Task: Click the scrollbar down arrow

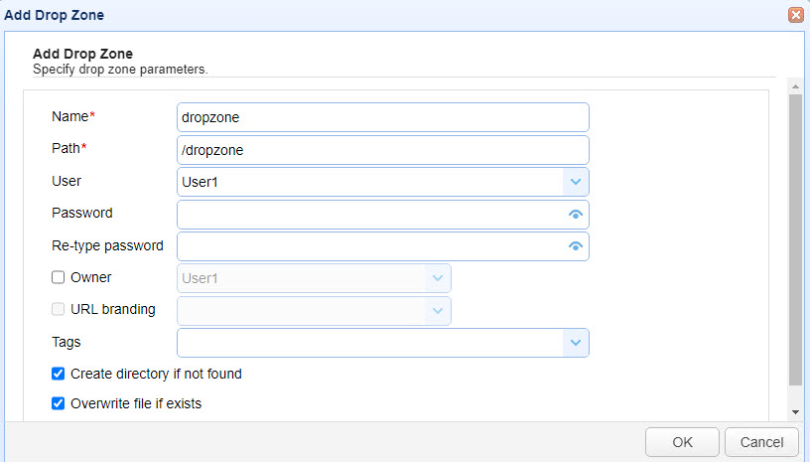Action: coord(795,412)
